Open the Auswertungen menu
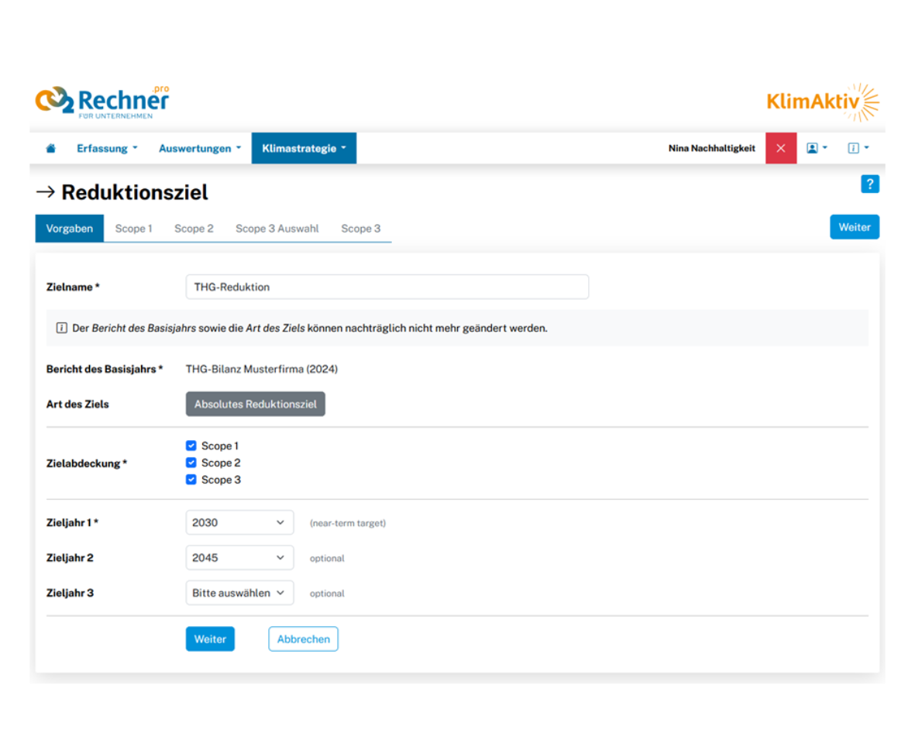Image resolution: width=915 pixels, height=744 pixels. click(x=200, y=148)
